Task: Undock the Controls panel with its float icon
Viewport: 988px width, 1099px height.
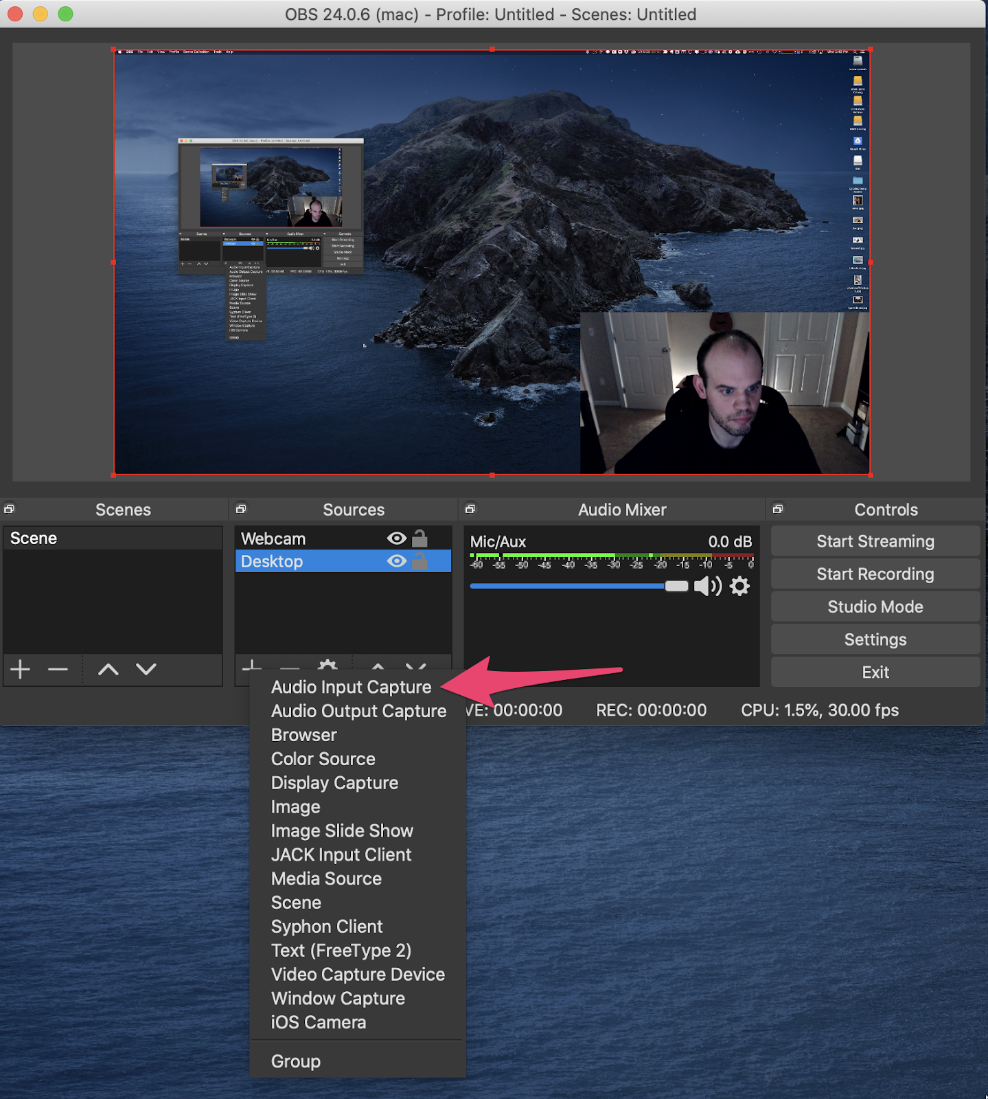Action: (778, 509)
